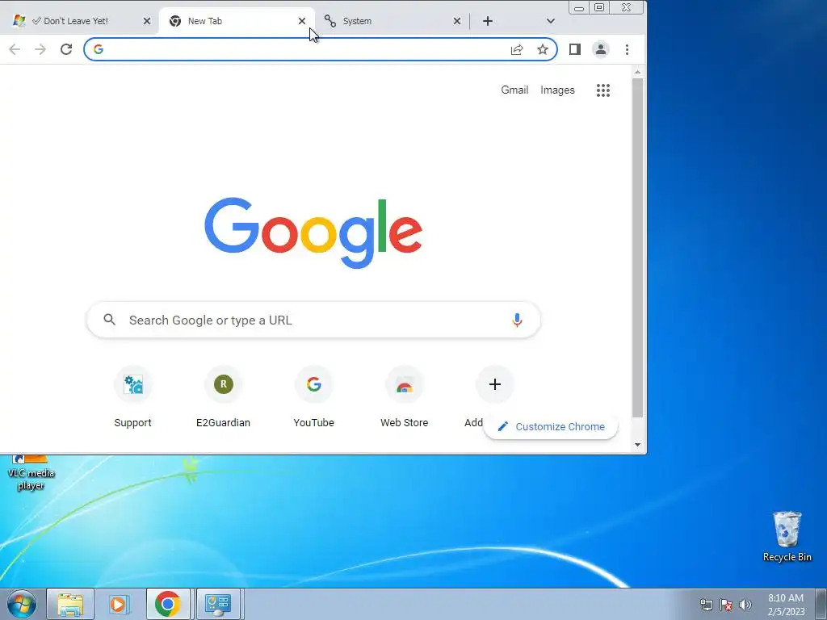Click the magnifier icon in search box
This screenshot has height=620, width=827.
tap(109, 320)
